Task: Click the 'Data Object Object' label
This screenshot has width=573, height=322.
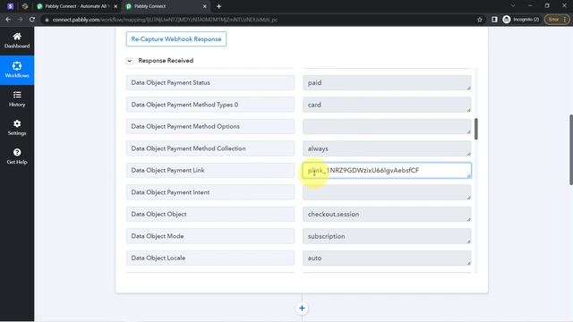Action: (x=210, y=215)
